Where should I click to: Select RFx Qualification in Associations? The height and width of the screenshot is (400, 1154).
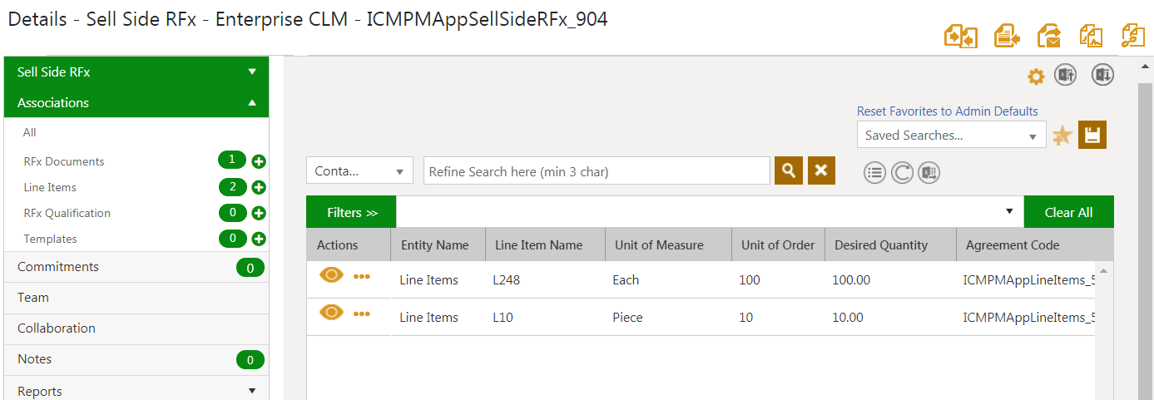67,213
